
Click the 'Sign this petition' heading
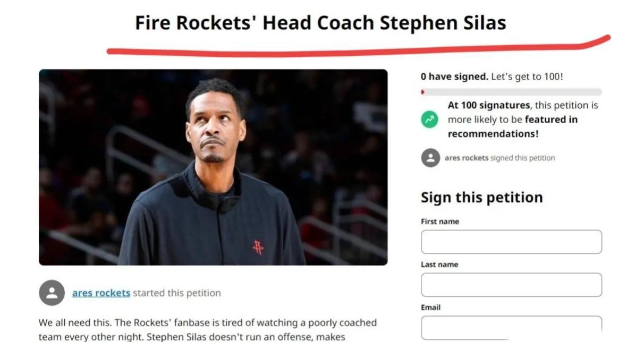point(482,198)
